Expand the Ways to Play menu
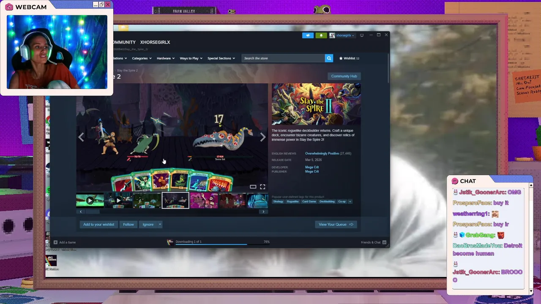This screenshot has height=304, width=541. (191, 58)
